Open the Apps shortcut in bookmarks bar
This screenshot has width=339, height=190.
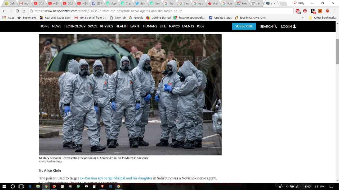pyautogui.click(x=8, y=18)
